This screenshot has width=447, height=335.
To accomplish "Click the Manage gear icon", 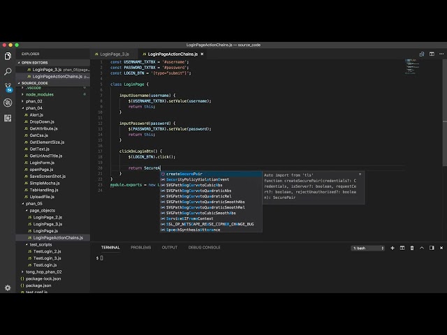I will (8, 288).
